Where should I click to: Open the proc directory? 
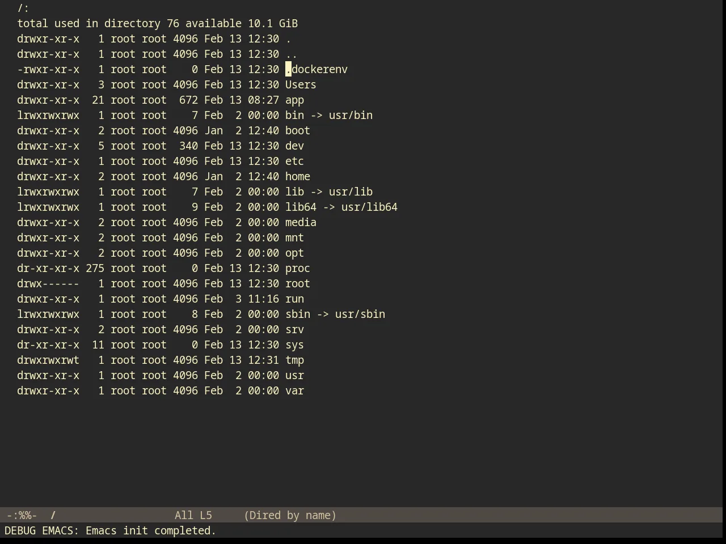tap(298, 269)
